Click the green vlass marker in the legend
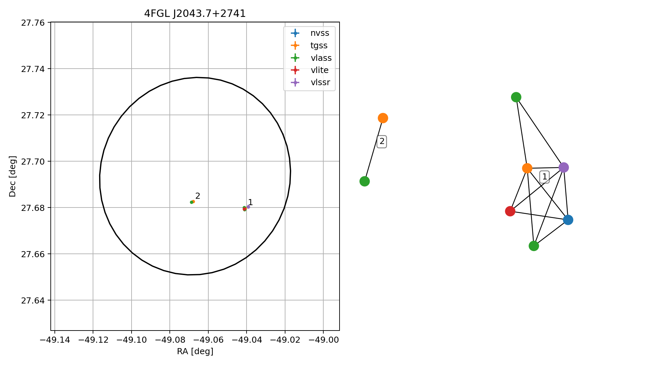 (295, 58)
